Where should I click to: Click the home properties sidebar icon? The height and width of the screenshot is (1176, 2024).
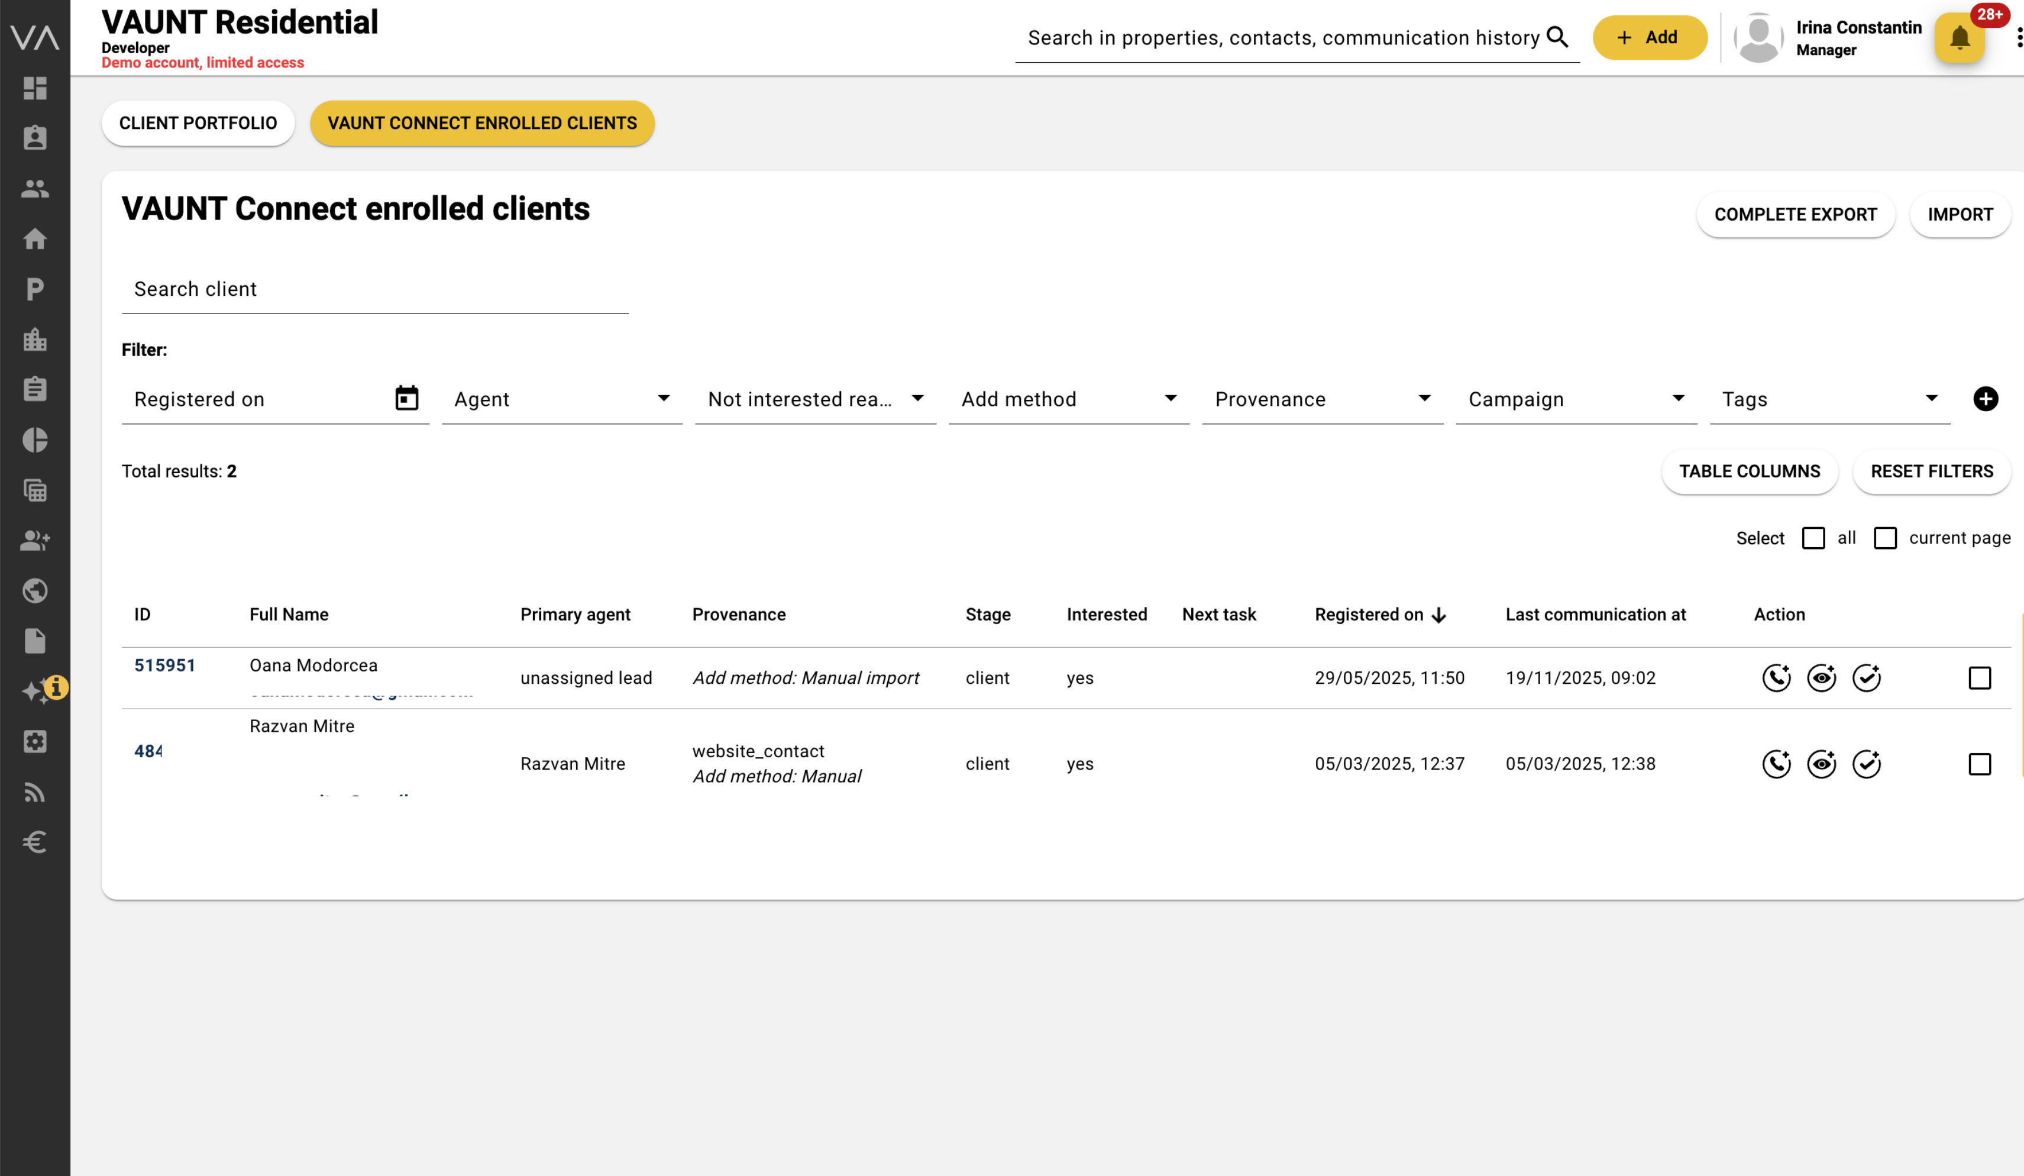(34, 238)
